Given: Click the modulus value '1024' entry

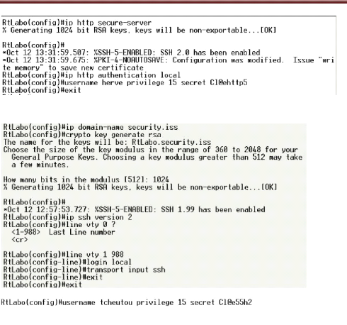Looking at the screenshot, I should (x=161, y=180).
